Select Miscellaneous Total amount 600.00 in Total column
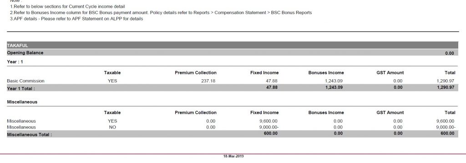The image size is (466, 163). click(448, 134)
